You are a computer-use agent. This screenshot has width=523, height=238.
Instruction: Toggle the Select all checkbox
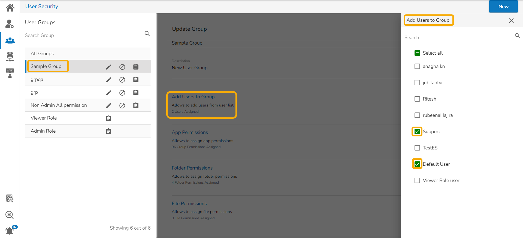click(x=417, y=53)
